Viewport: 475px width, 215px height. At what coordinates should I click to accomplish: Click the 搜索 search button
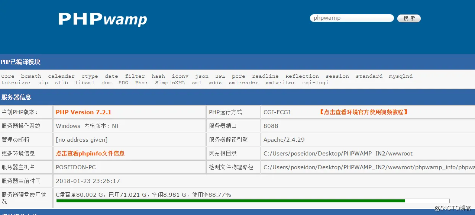409,18
